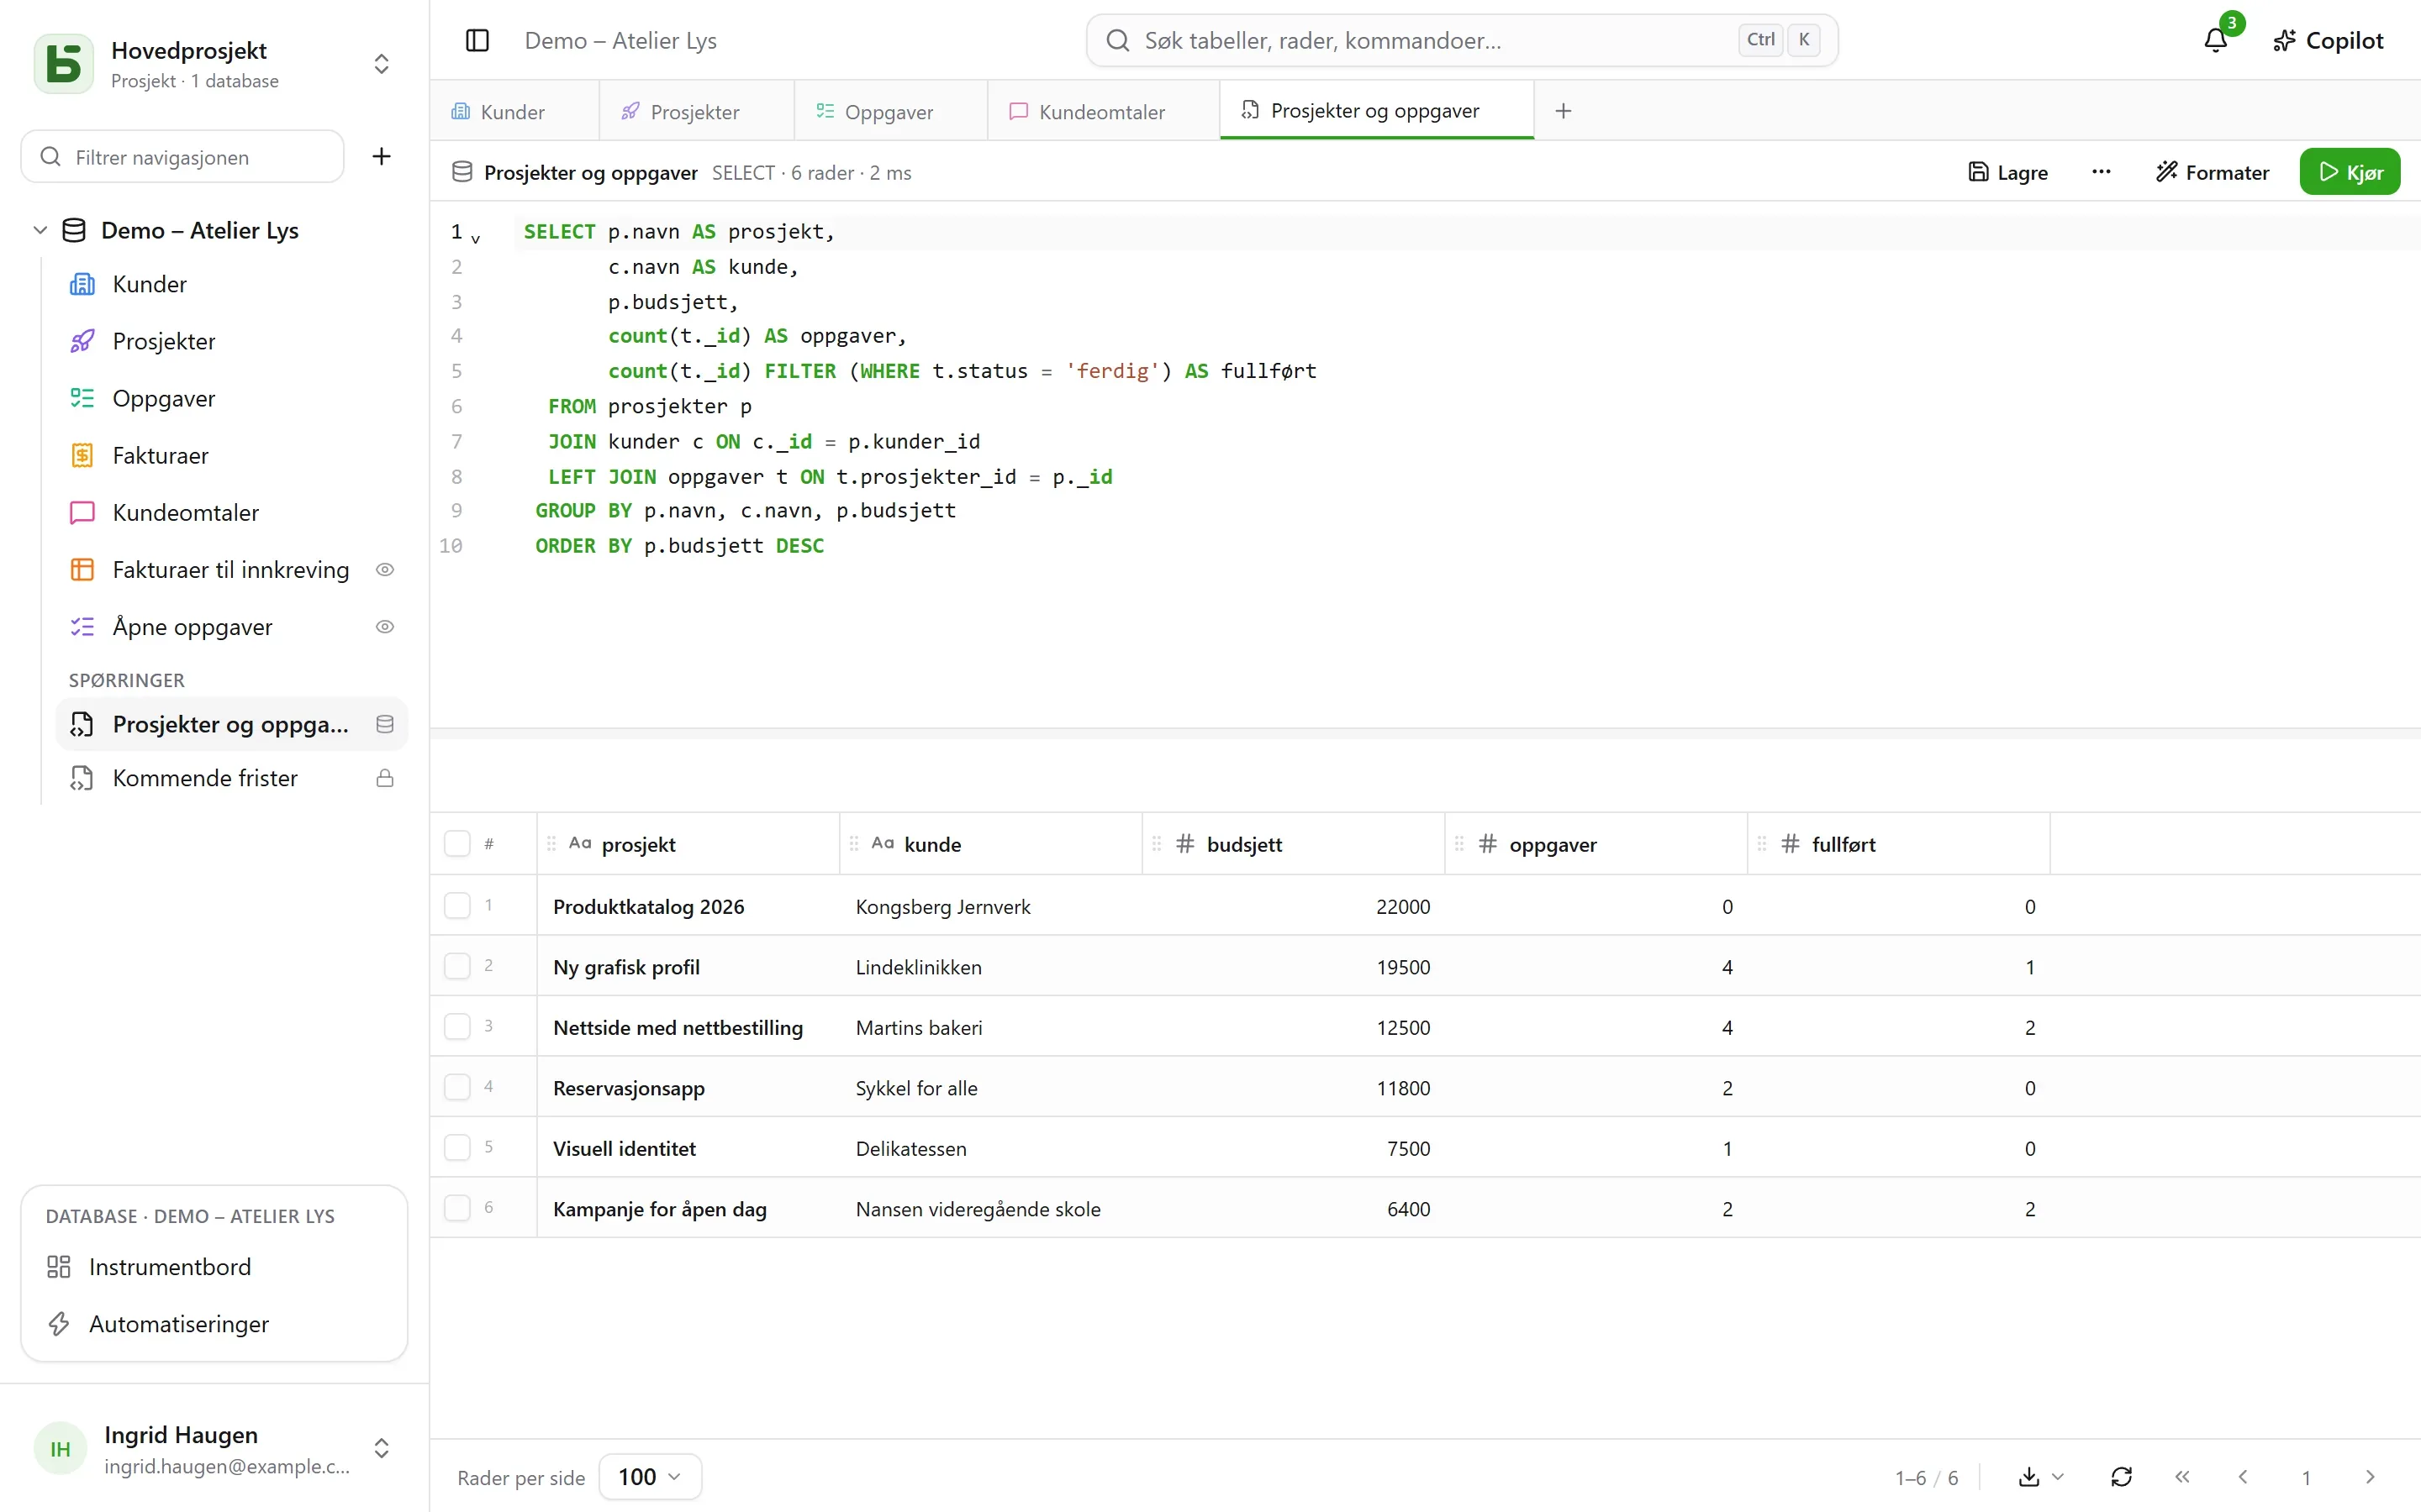Click the refresh results icon

2121,1477
